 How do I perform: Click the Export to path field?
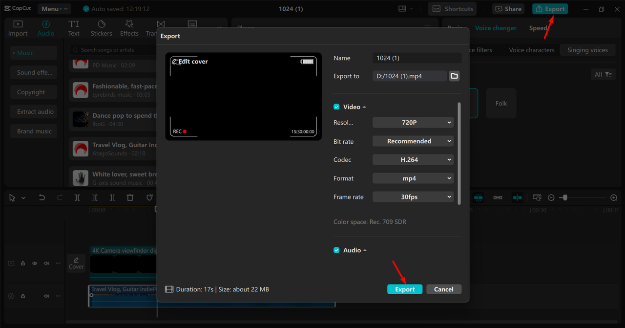[x=410, y=76]
